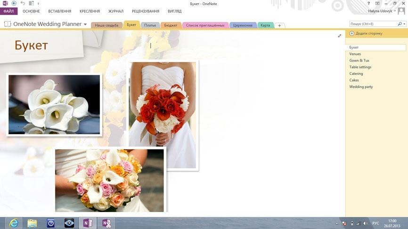Image resolution: width=408 pixels, height=229 pixels.
Task: Open the ВСТАВЛЕННЯ ribbon tab
Action: click(60, 11)
